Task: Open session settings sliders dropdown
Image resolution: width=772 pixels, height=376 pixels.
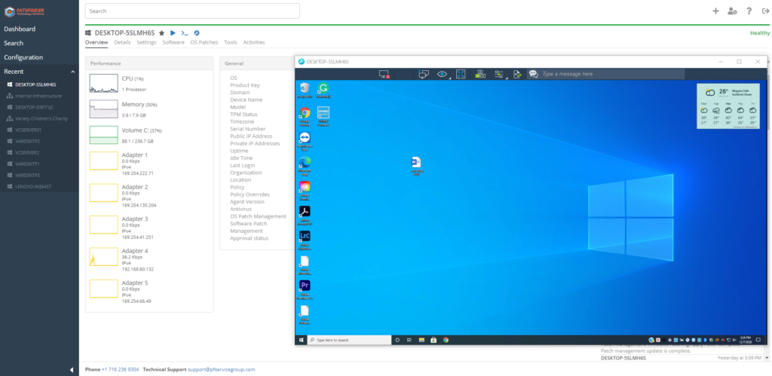Action: 499,74
